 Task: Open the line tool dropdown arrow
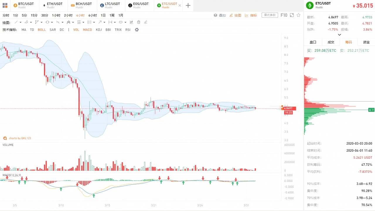[21, 22]
